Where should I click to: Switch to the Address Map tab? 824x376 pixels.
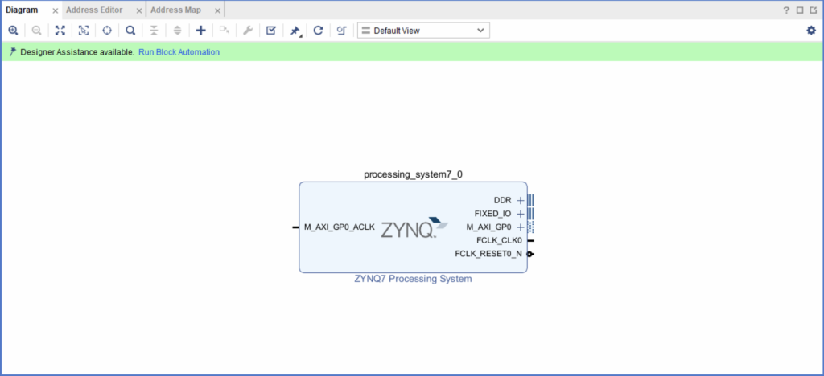click(x=174, y=10)
